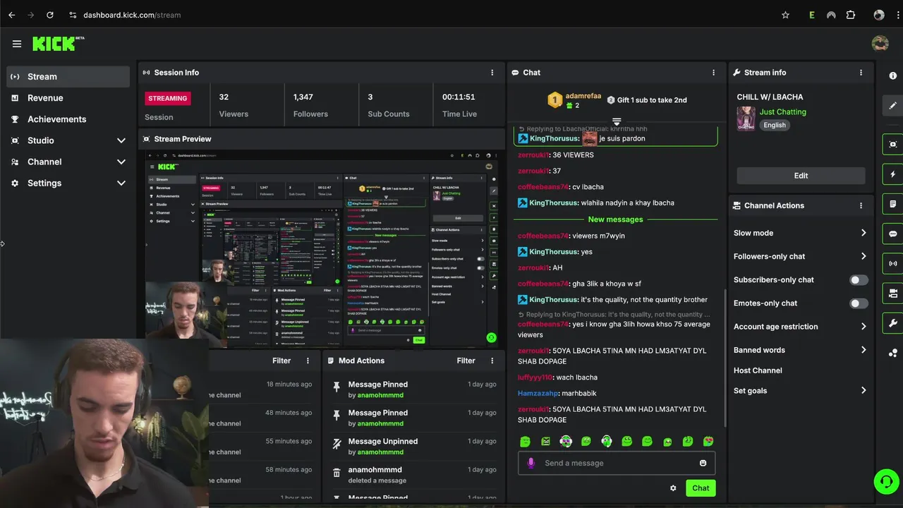
Task: Open the browser extensions puzzle icon
Action: click(851, 15)
